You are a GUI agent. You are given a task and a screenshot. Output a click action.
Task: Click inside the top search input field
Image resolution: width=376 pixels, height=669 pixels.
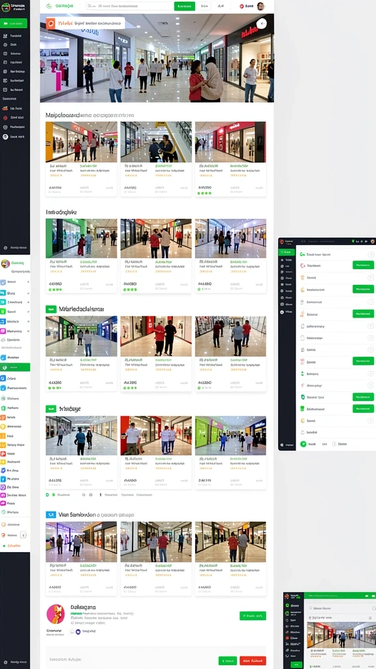[x=130, y=6]
